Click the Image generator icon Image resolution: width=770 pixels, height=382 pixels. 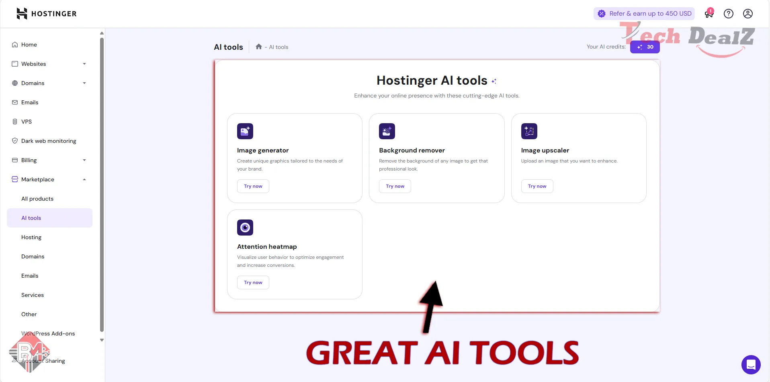pyautogui.click(x=245, y=131)
